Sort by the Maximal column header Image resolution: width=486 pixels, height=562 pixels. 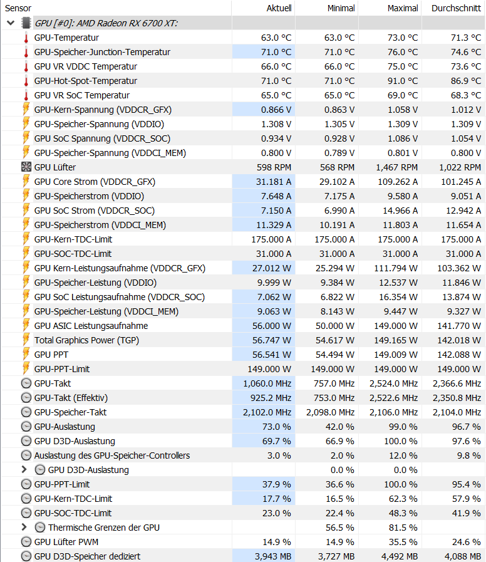click(x=390, y=8)
